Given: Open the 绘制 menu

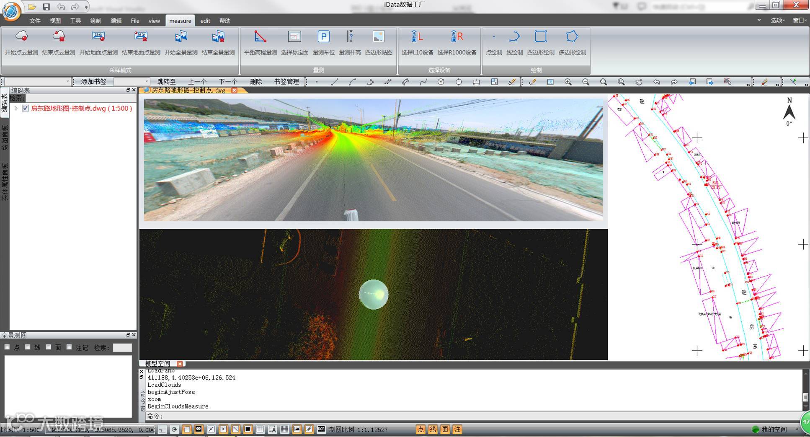Looking at the screenshot, I should 95,21.
